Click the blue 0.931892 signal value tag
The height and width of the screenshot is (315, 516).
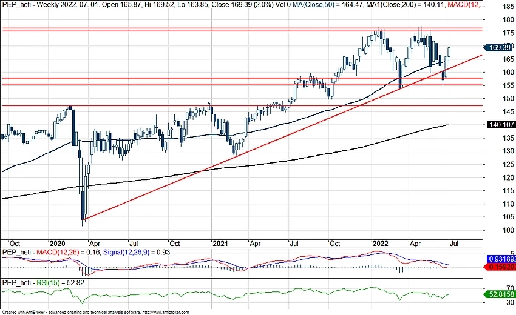coord(501,259)
